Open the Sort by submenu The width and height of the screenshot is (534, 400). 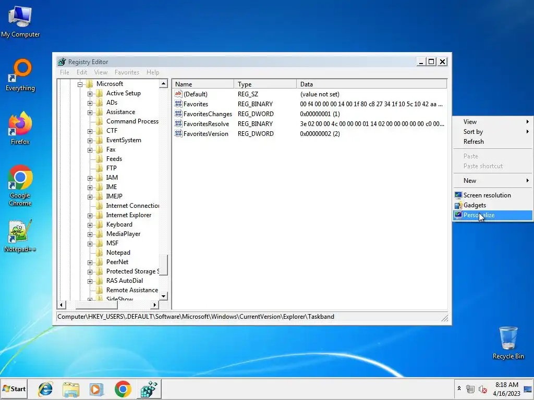pos(493,132)
